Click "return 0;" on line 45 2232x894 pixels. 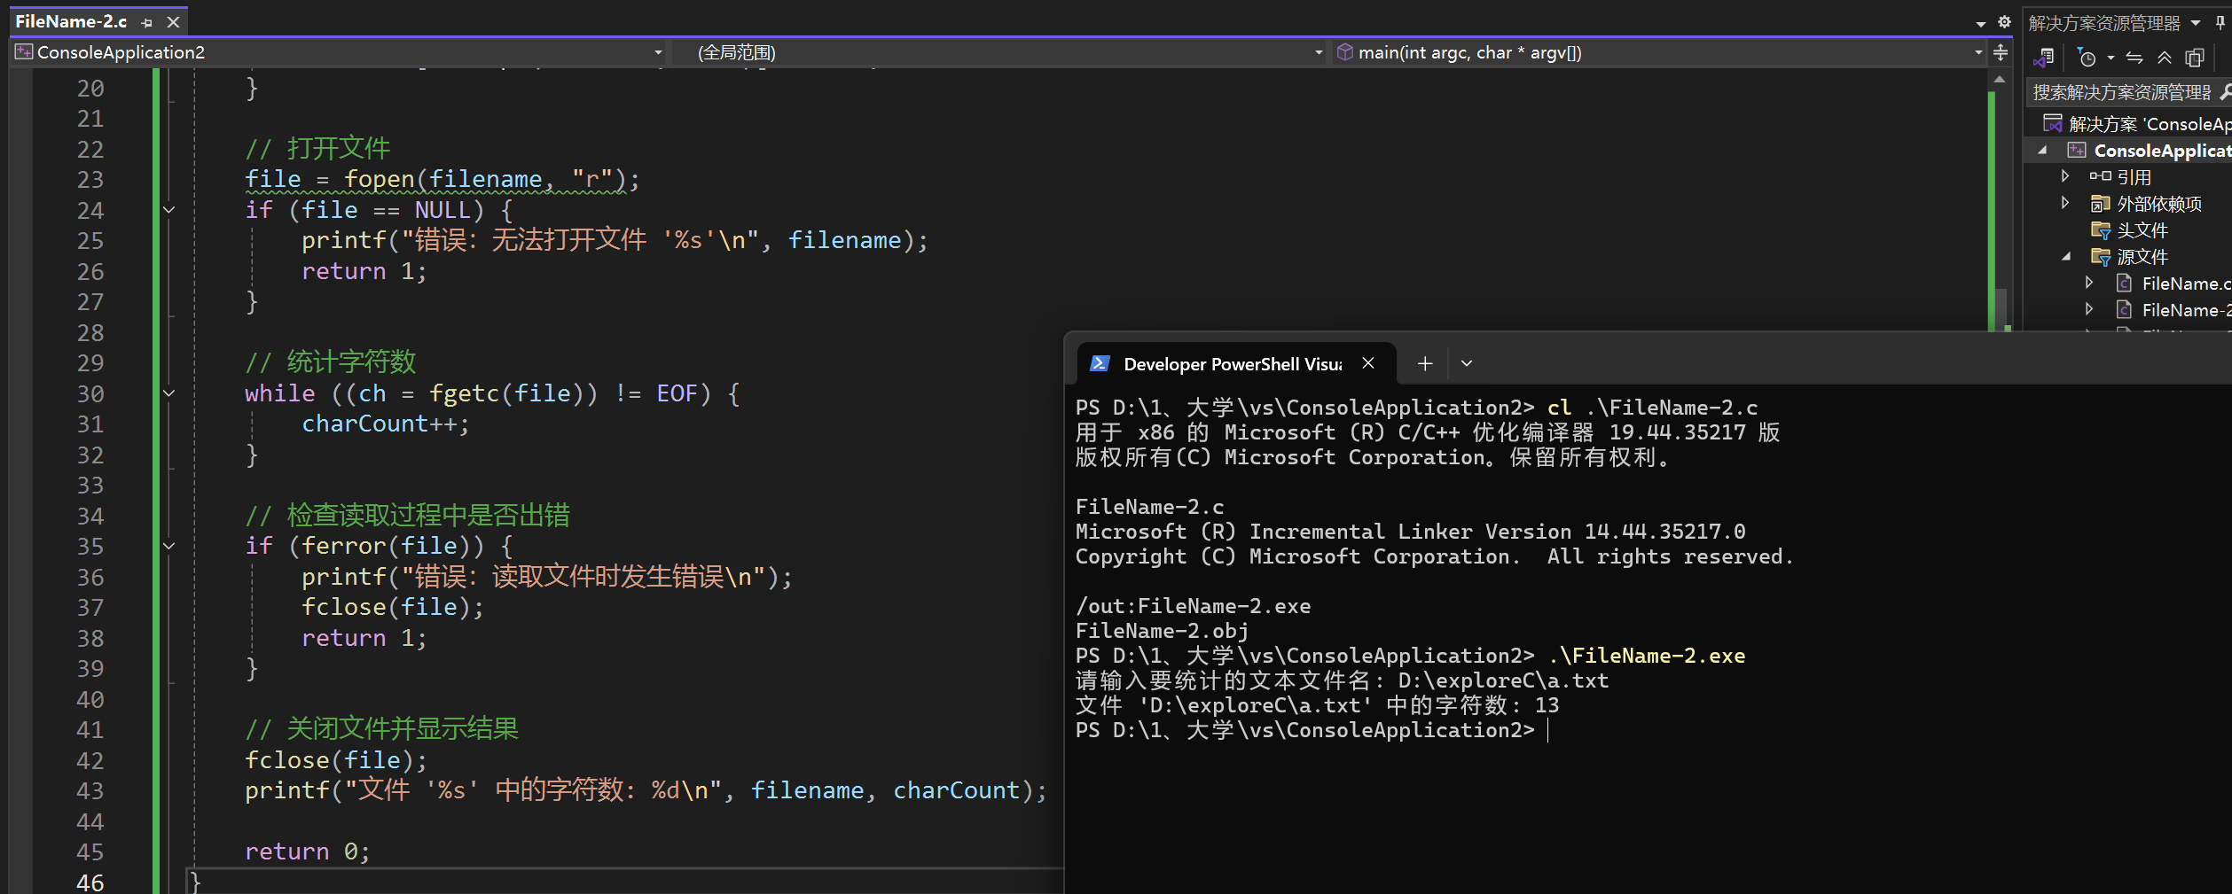(x=307, y=851)
